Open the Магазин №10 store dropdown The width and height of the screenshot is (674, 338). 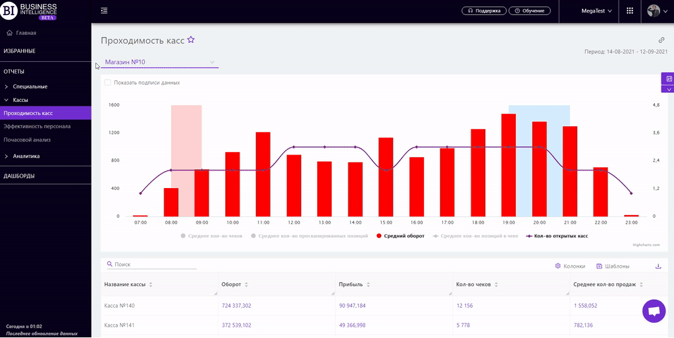[x=161, y=62]
